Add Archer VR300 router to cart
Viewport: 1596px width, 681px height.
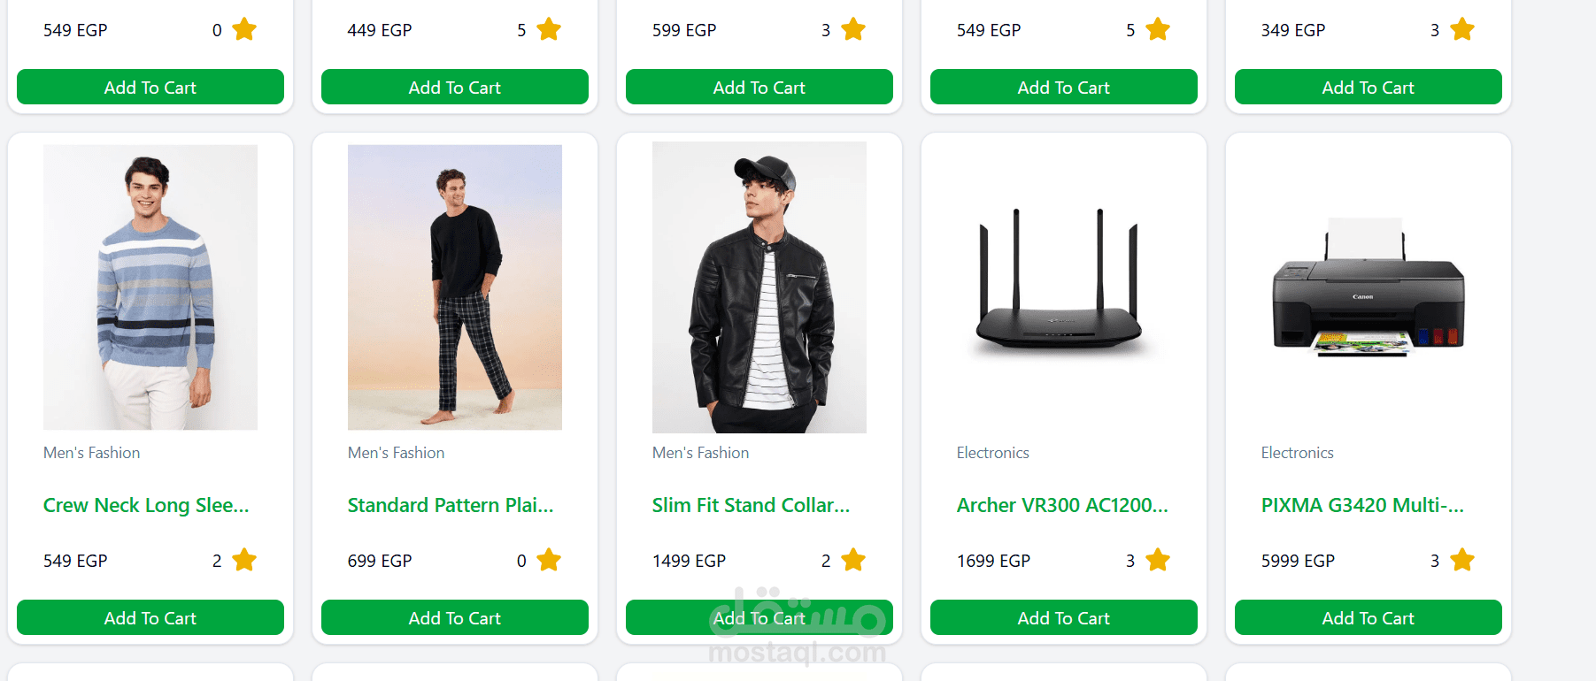tap(1063, 617)
